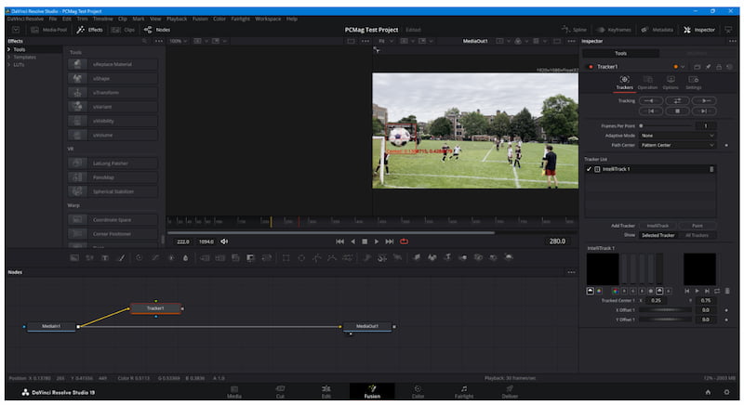This screenshot has height=405, width=744.
Task: Open project settings gear at bottom right
Action: (x=726, y=392)
